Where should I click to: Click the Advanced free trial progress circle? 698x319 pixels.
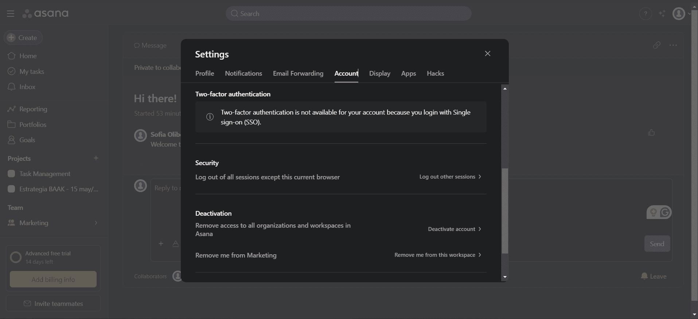click(16, 258)
